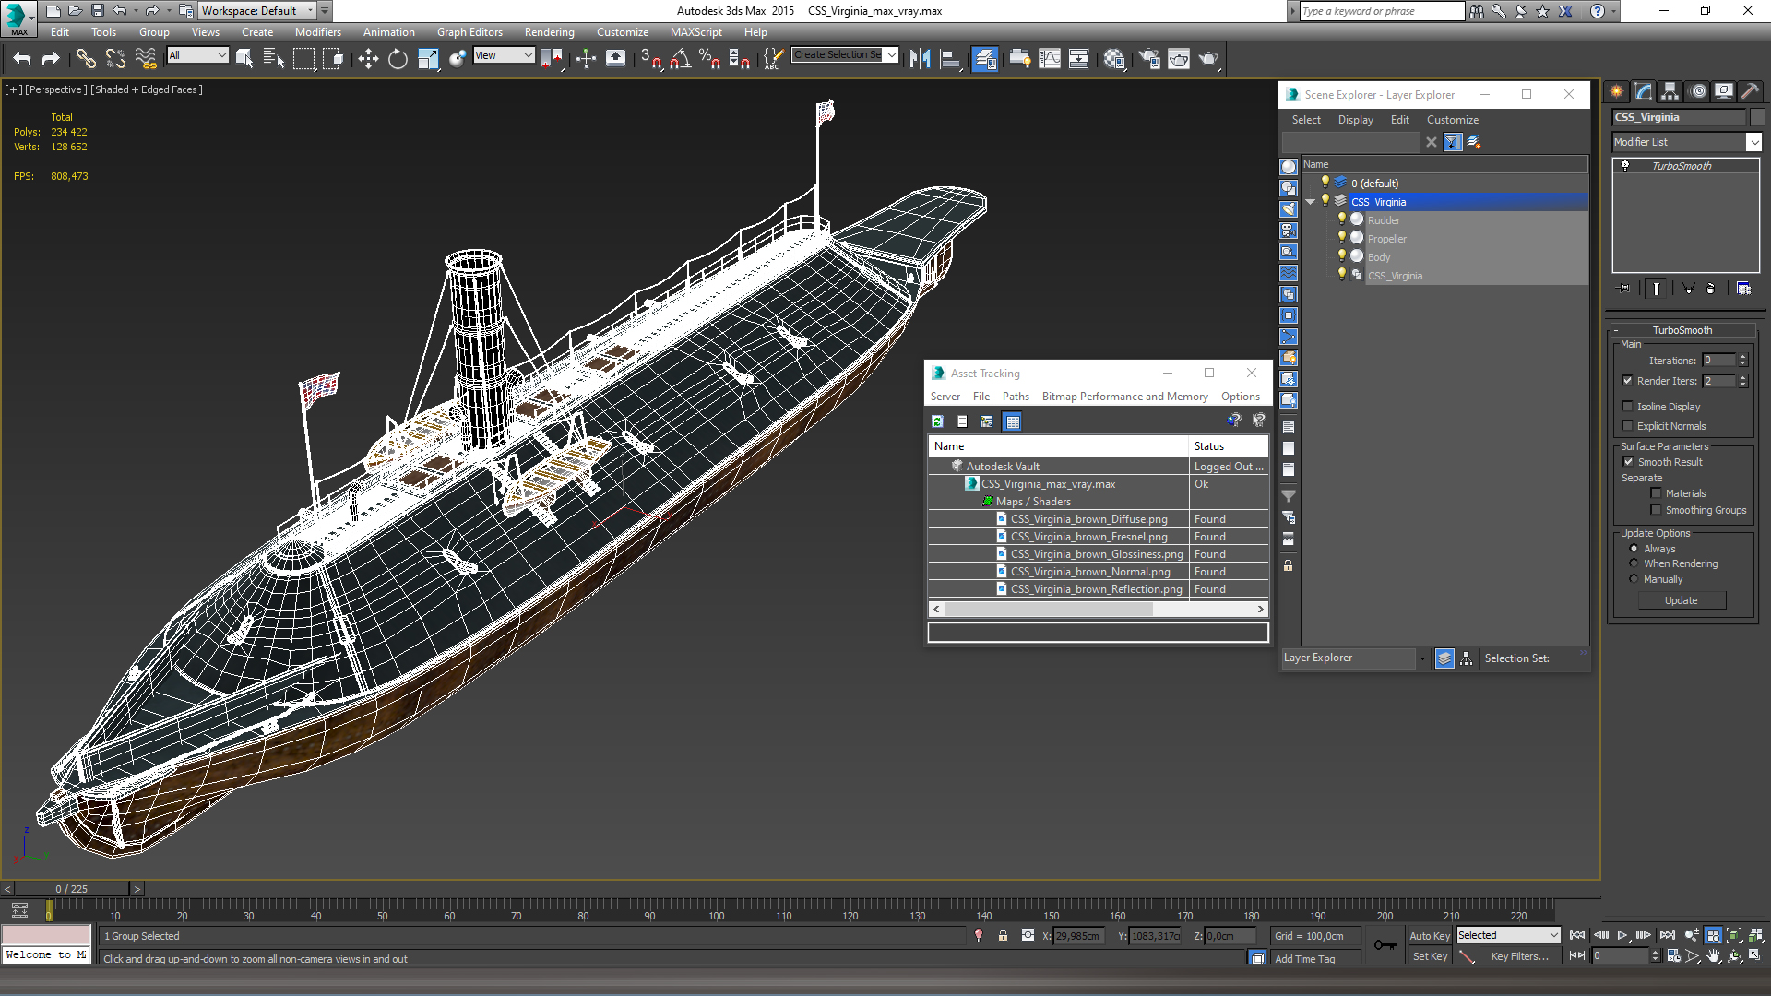1771x996 pixels.
Task: Click the Iterations value field
Action: [x=1719, y=361]
